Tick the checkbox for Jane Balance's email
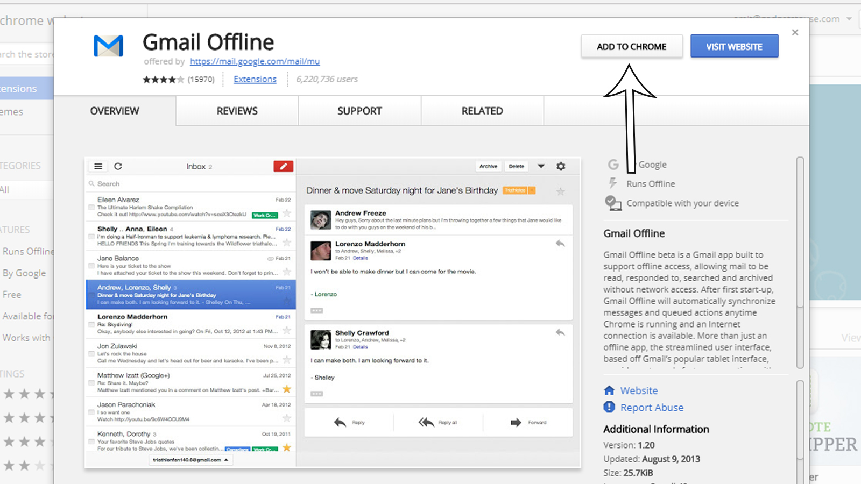 pyautogui.click(x=91, y=266)
